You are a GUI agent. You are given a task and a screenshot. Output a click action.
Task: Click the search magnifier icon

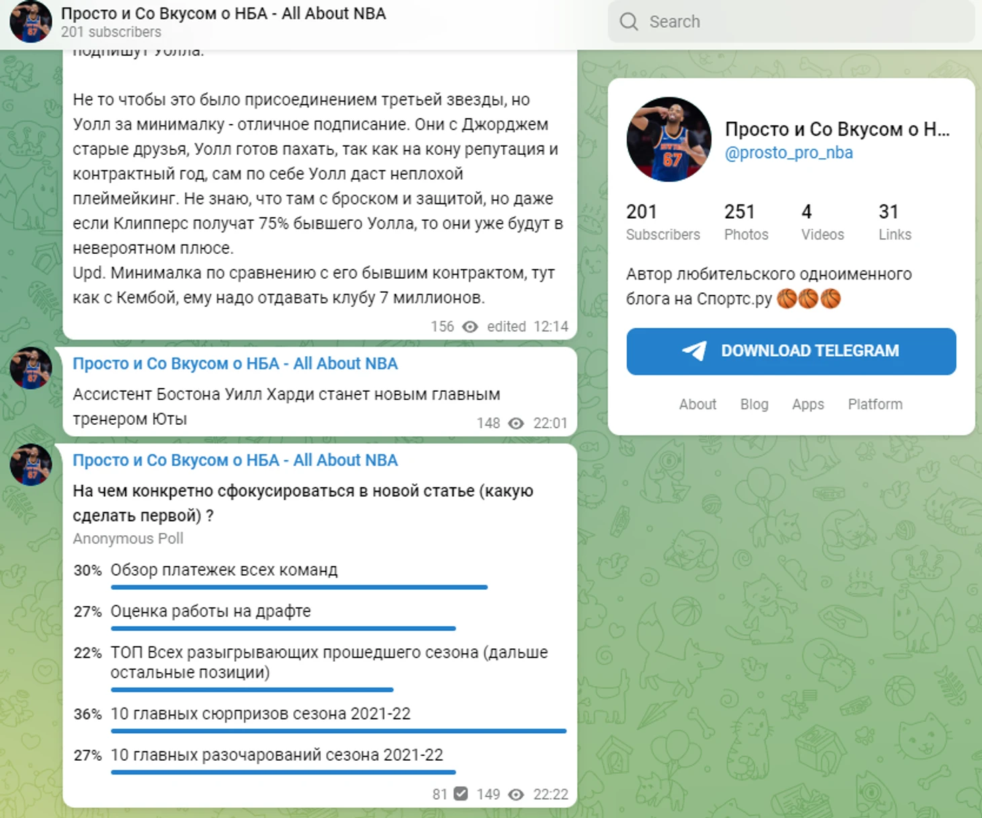coord(629,22)
